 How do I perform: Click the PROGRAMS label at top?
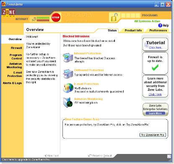pos(150,15)
